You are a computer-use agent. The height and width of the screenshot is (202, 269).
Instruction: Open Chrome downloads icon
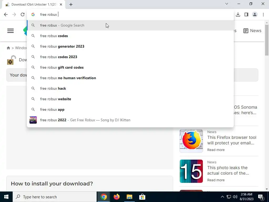(x=238, y=15)
